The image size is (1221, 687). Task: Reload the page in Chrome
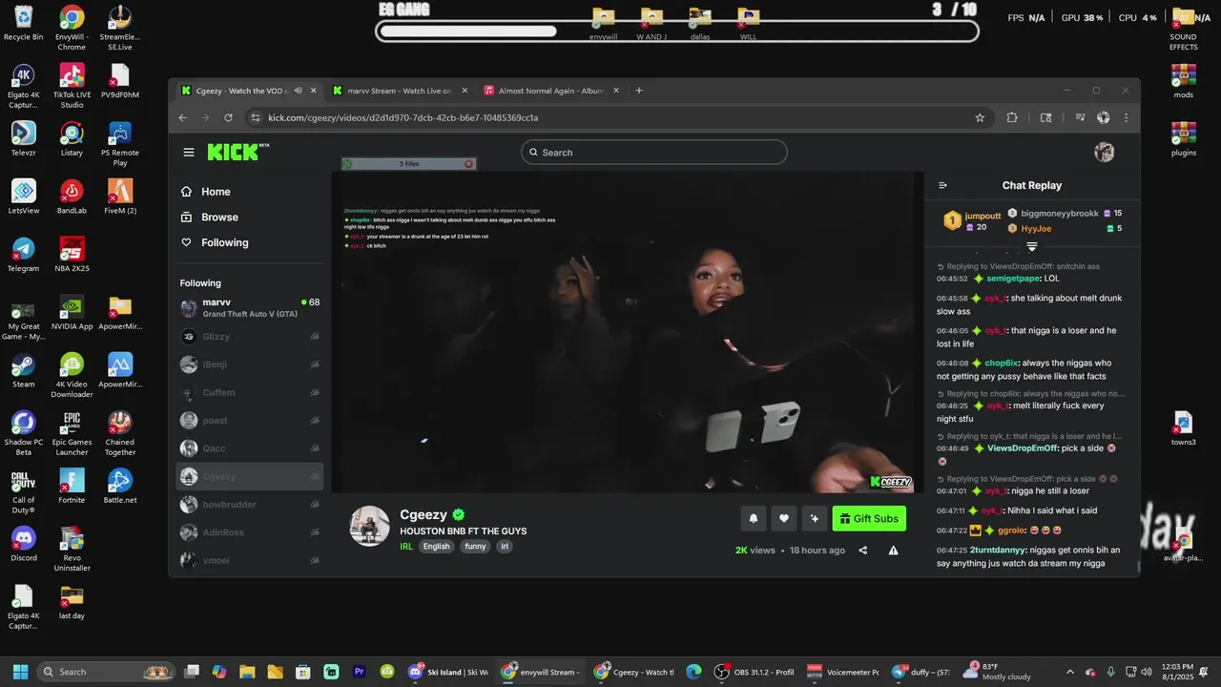coord(228,117)
